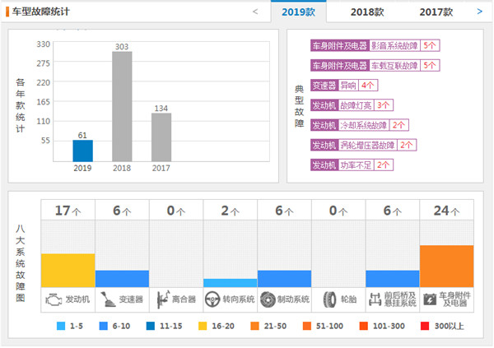Click the 51-100 legend swatch
The width and height of the screenshot is (494, 348).
307,326
